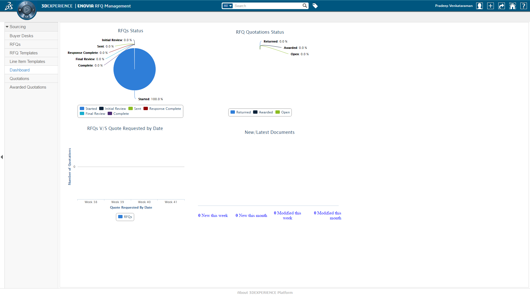Screen dimensions: 530x298
Task: Toggle Response Complete legend entry
Action: 162,109
